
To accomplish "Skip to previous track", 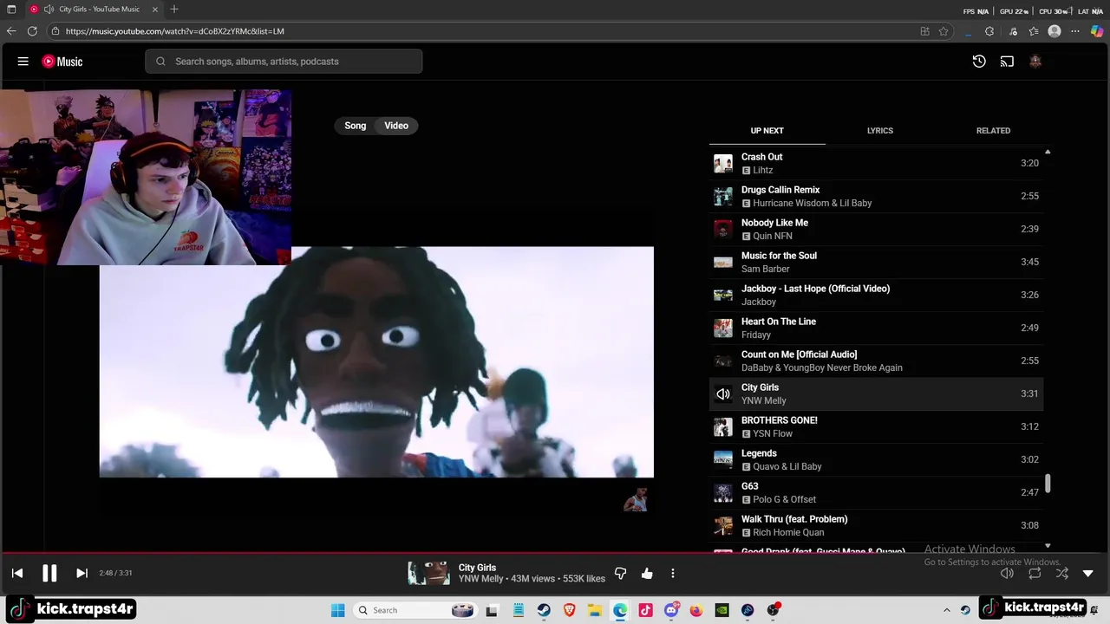I will (x=17, y=573).
